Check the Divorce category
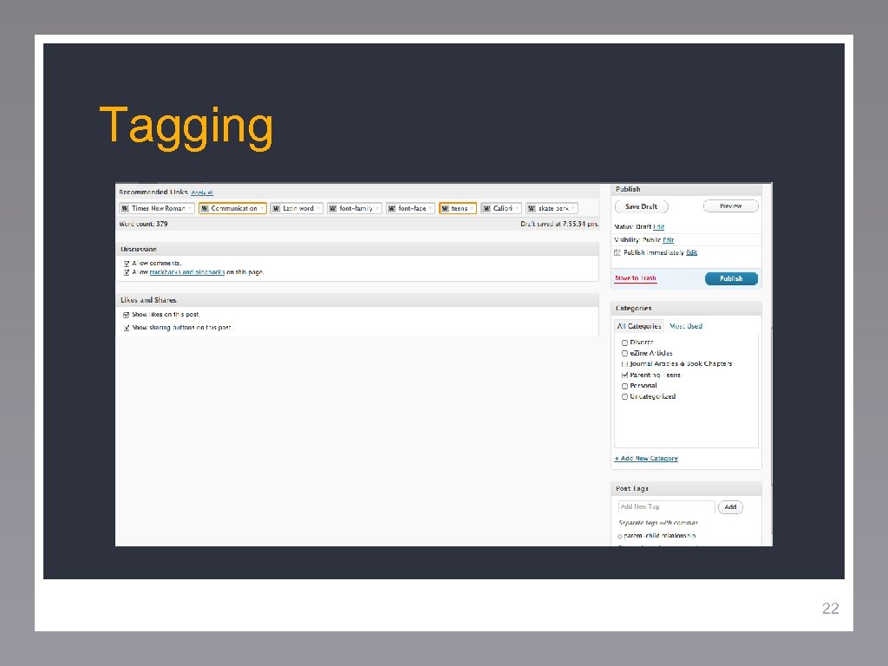Viewport: 888px width, 666px height. tap(624, 343)
